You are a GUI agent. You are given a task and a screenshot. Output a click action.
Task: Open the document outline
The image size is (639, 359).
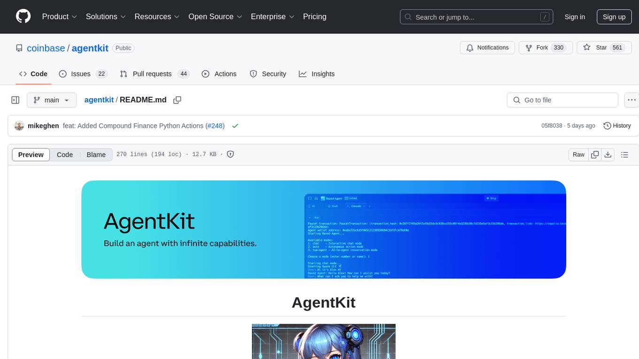pos(624,155)
